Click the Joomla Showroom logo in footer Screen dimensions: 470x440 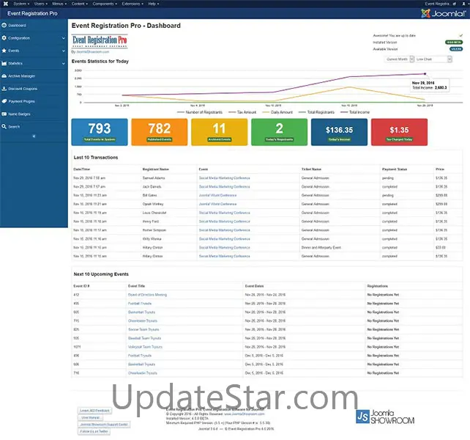click(x=385, y=417)
